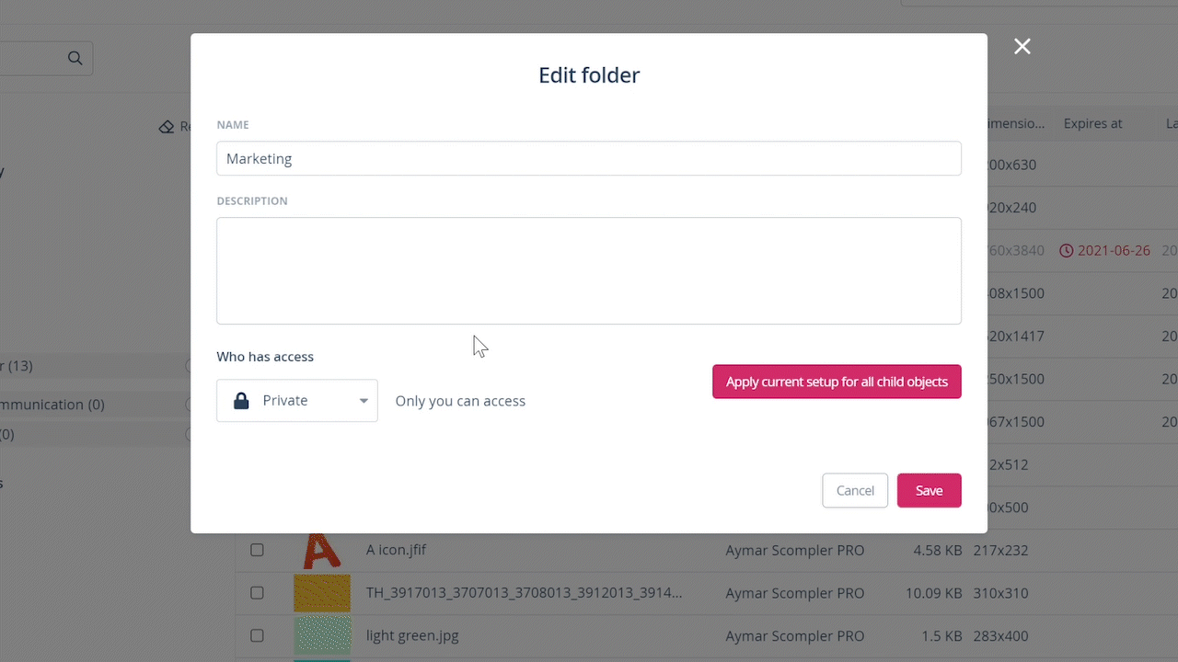
Task: Sort by the Expires at column header
Action: point(1092,123)
